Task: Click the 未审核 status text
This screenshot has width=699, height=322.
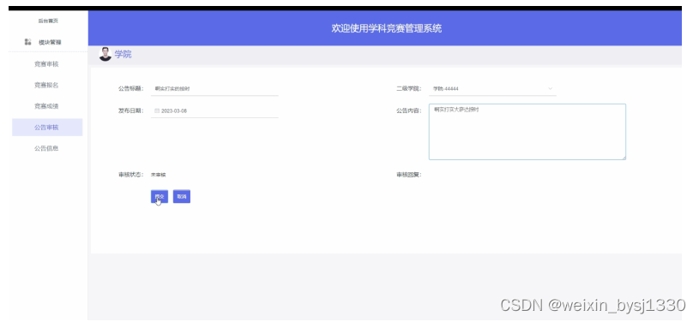Action: point(159,175)
